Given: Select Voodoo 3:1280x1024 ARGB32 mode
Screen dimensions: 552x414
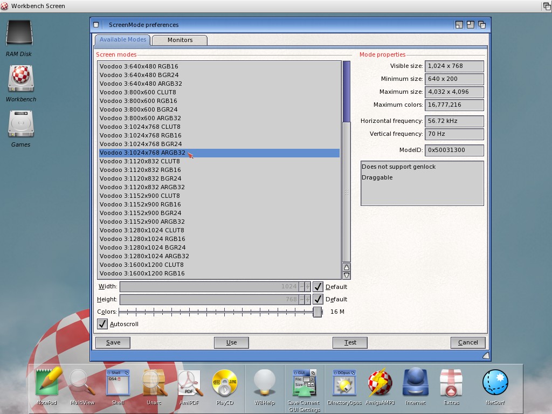Looking at the screenshot, I should [x=144, y=256].
